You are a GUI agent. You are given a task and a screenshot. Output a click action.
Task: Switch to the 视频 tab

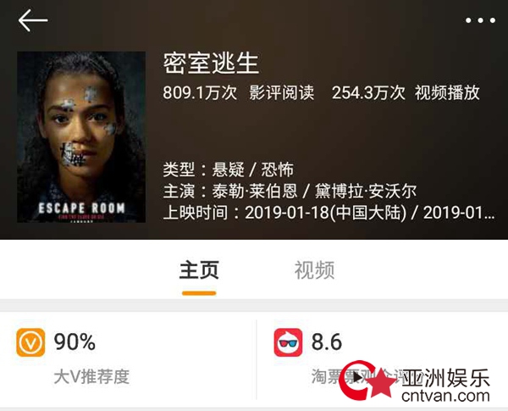(x=314, y=269)
